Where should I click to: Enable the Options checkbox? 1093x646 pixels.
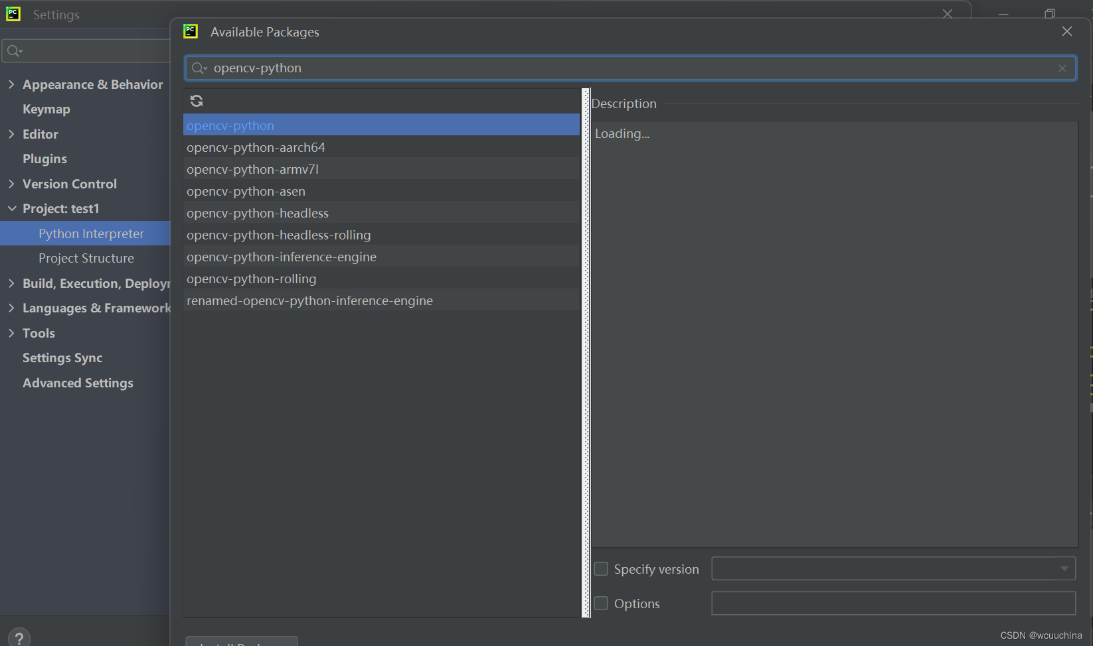(601, 604)
